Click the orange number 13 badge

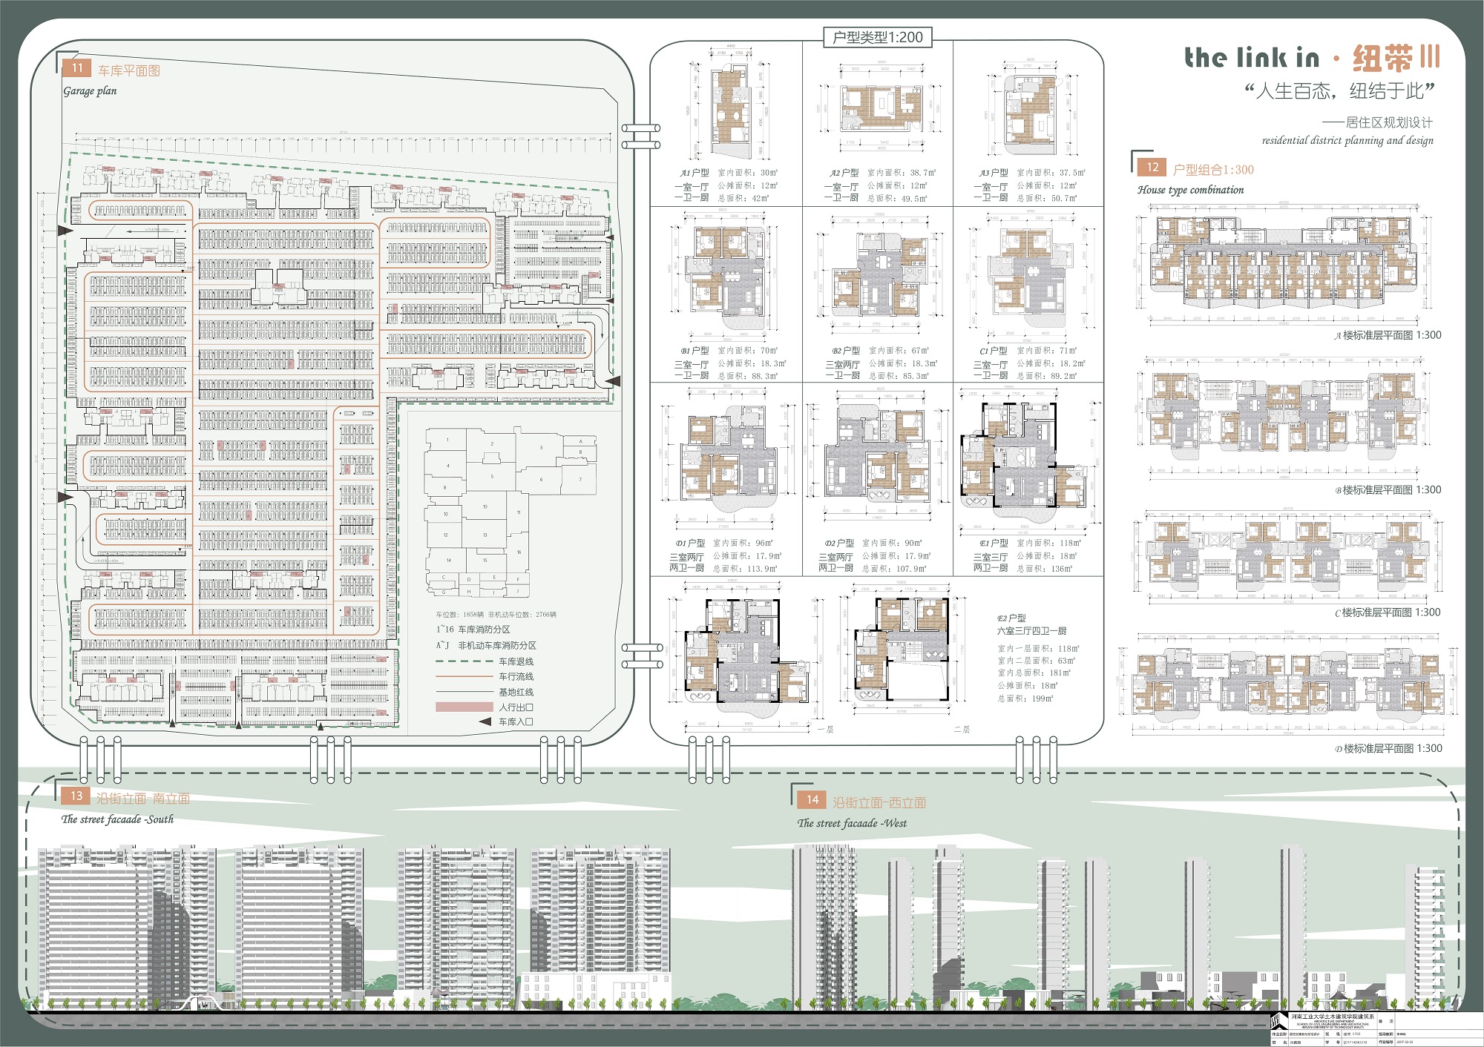(76, 796)
